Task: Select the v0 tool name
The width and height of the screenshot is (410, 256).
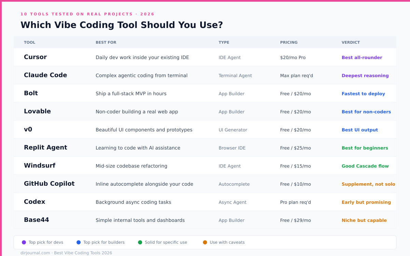Action: [28, 129]
